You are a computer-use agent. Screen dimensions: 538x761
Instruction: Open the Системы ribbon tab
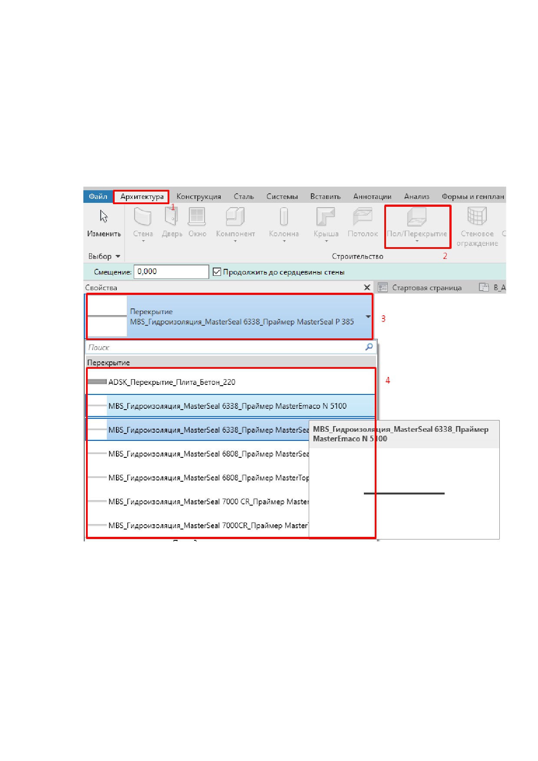[282, 196]
